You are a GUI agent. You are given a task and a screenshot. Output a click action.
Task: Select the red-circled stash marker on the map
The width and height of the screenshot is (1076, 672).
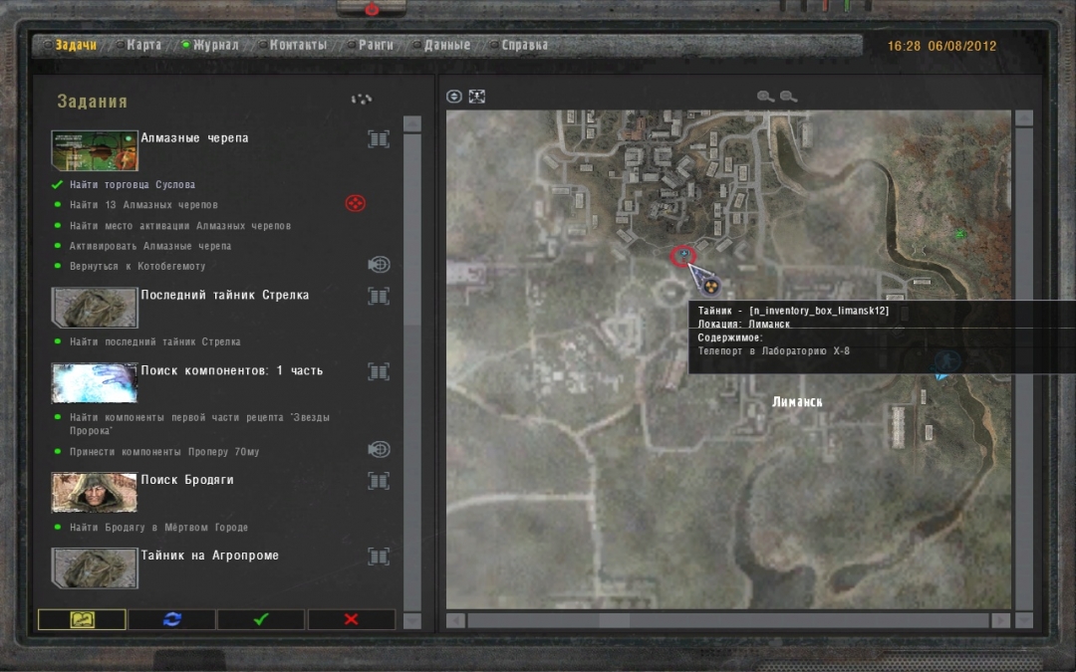coord(682,256)
